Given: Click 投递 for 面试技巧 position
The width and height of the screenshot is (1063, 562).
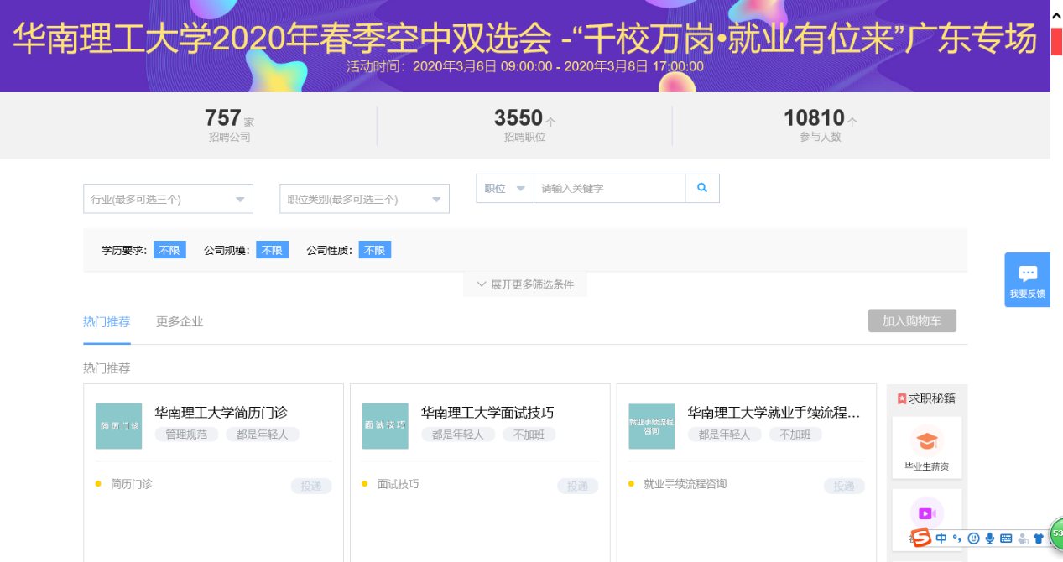Looking at the screenshot, I should tap(578, 486).
